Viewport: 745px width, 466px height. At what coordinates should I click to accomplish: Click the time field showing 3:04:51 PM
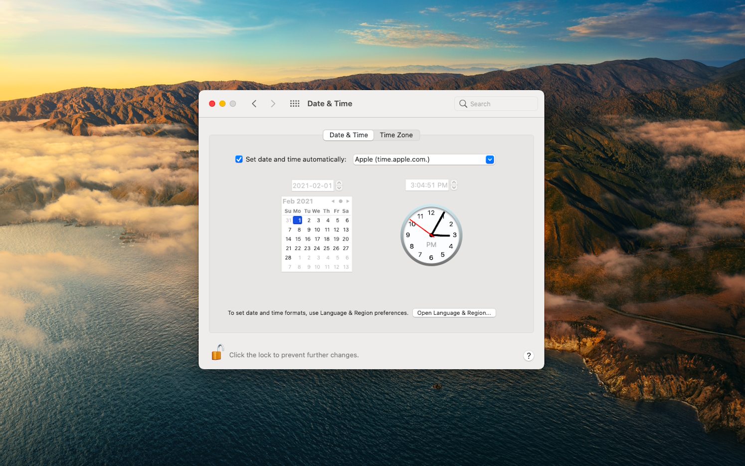(x=427, y=185)
